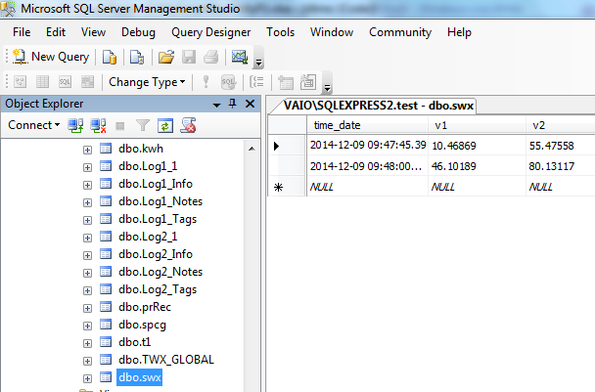Select the new row asterisk row header
Viewport: 595px width, 392px height.
[287, 187]
